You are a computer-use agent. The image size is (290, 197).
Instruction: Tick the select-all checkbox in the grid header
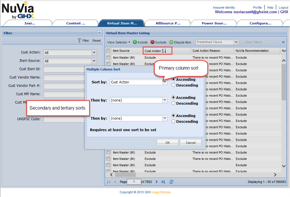click(108, 50)
